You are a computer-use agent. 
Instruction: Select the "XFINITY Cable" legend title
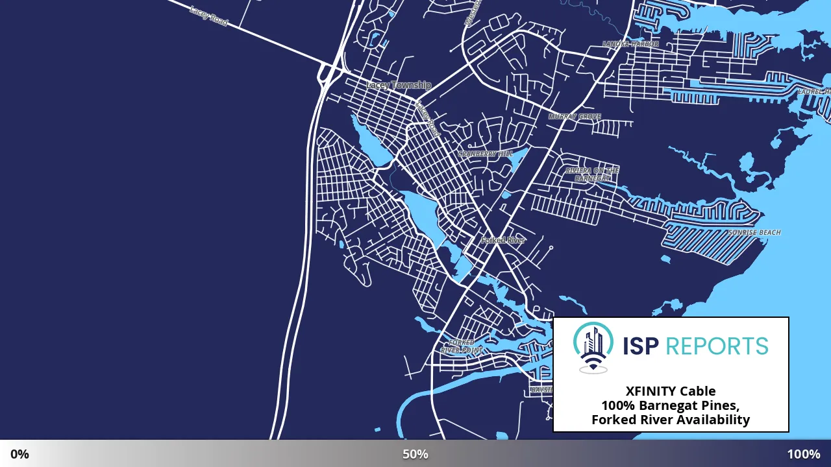[671, 391]
